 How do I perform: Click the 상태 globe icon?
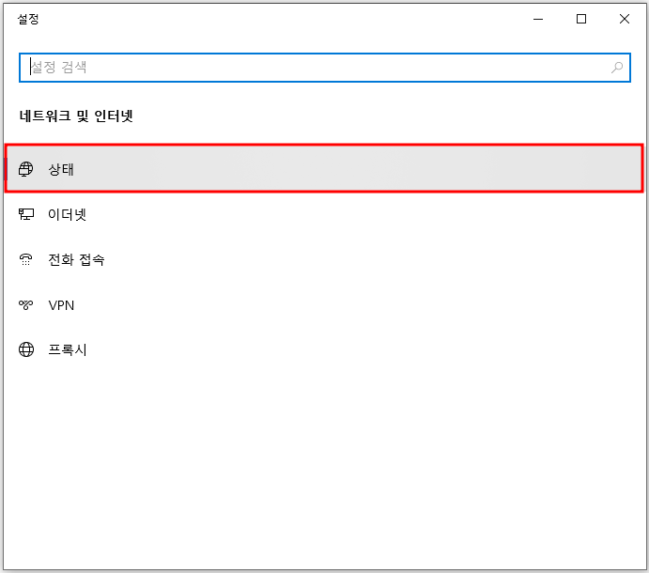tap(25, 169)
